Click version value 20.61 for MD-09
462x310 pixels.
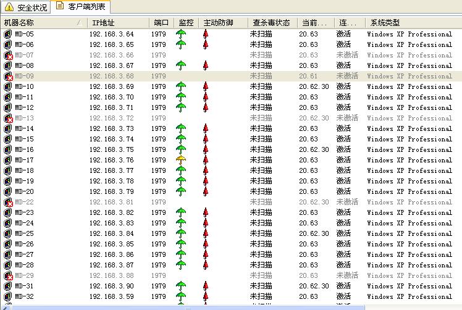308,76
